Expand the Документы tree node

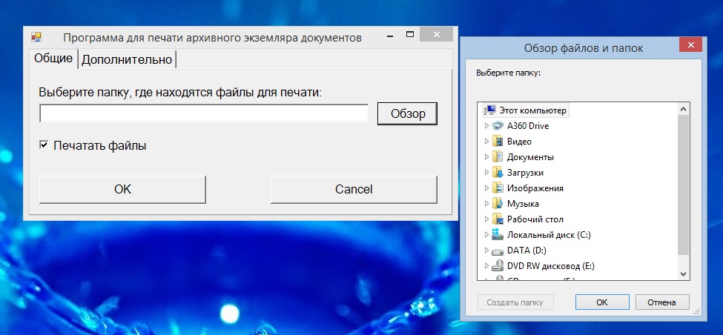pos(486,157)
